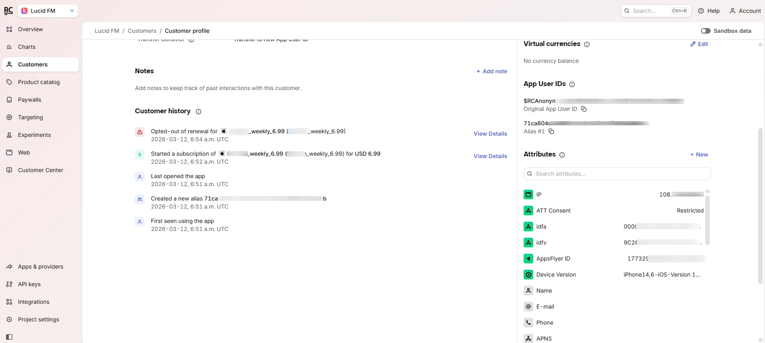This screenshot has height=343, width=765.
Task: Open Apps & providers
Action: pos(40,267)
